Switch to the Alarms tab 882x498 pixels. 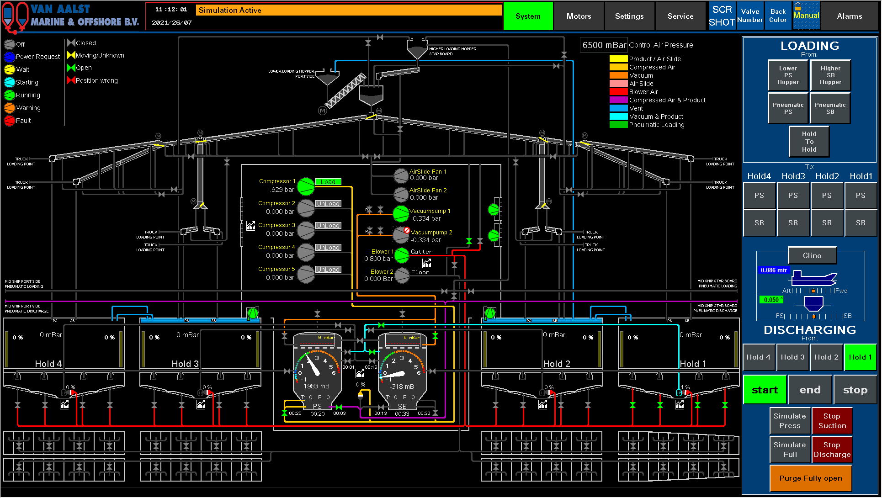pyautogui.click(x=849, y=16)
